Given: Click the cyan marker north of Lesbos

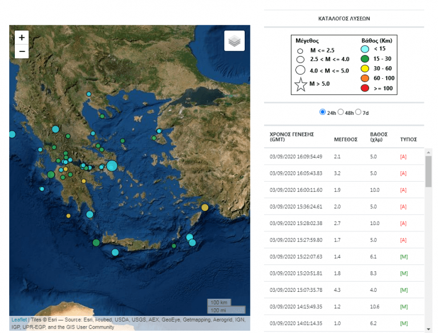Looking at the screenshot, I should (159, 131).
